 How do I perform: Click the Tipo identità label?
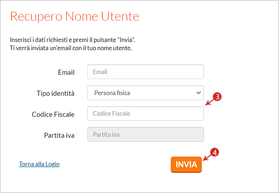(55, 93)
